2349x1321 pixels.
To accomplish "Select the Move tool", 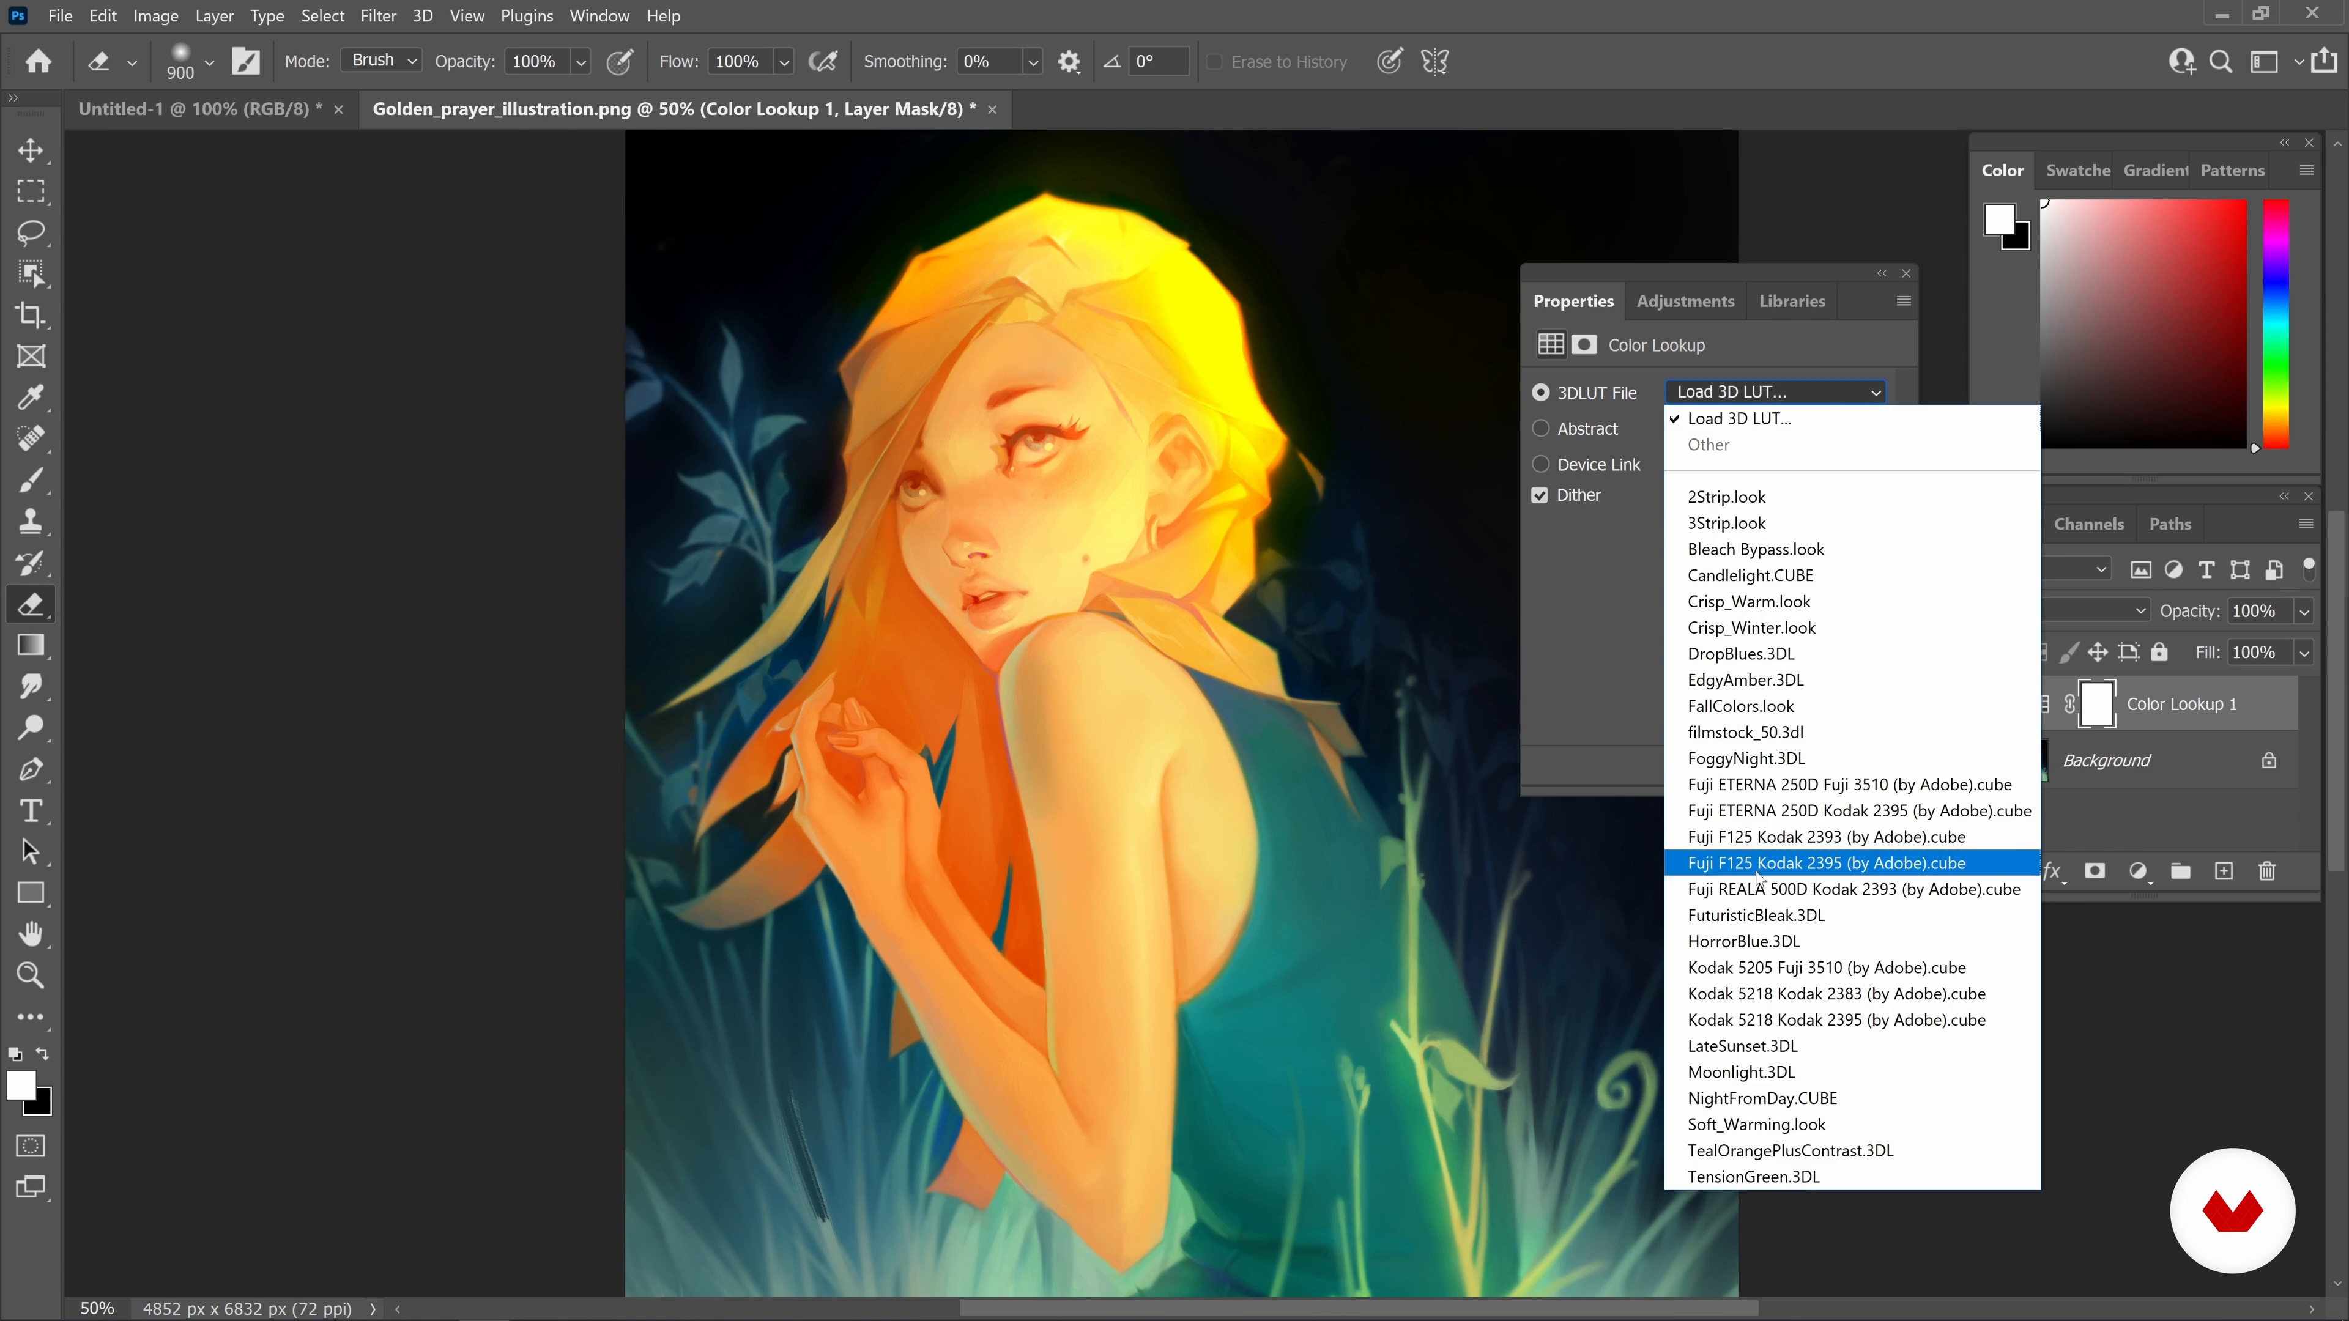I will tap(31, 150).
